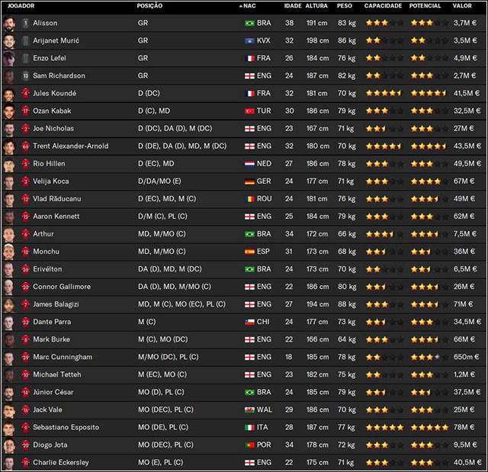Click James Balagizi's face portrait

tap(9, 304)
